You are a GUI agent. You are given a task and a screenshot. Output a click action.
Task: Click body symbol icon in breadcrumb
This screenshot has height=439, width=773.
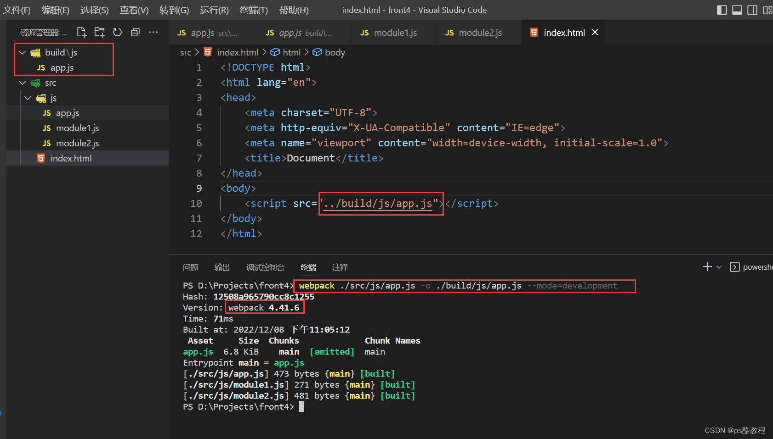[317, 52]
